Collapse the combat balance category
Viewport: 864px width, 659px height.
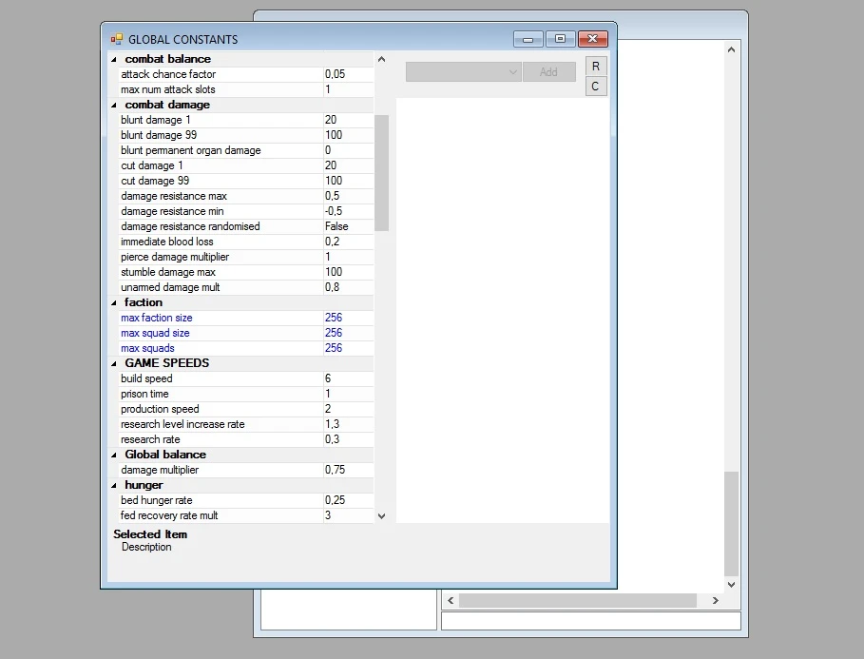pyautogui.click(x=115, y=59)
